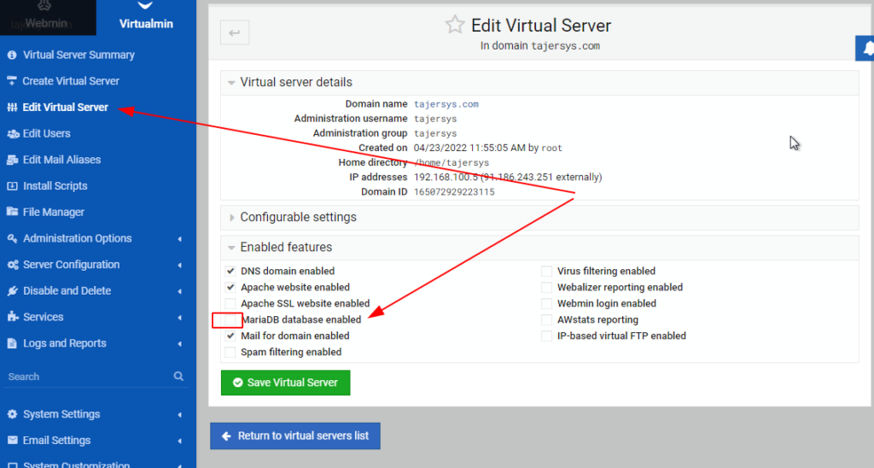This screenshot has height=468, width=874.
Task: Click the search magnifier icon
Action: pyautogui.click(x=178, y=376)
